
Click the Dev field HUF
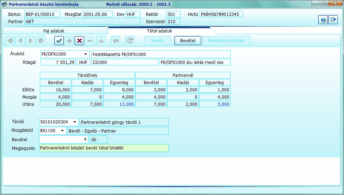133,14
